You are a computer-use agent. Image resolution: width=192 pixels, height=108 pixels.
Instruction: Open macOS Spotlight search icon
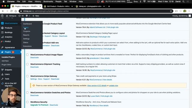(x=183, y=1)
